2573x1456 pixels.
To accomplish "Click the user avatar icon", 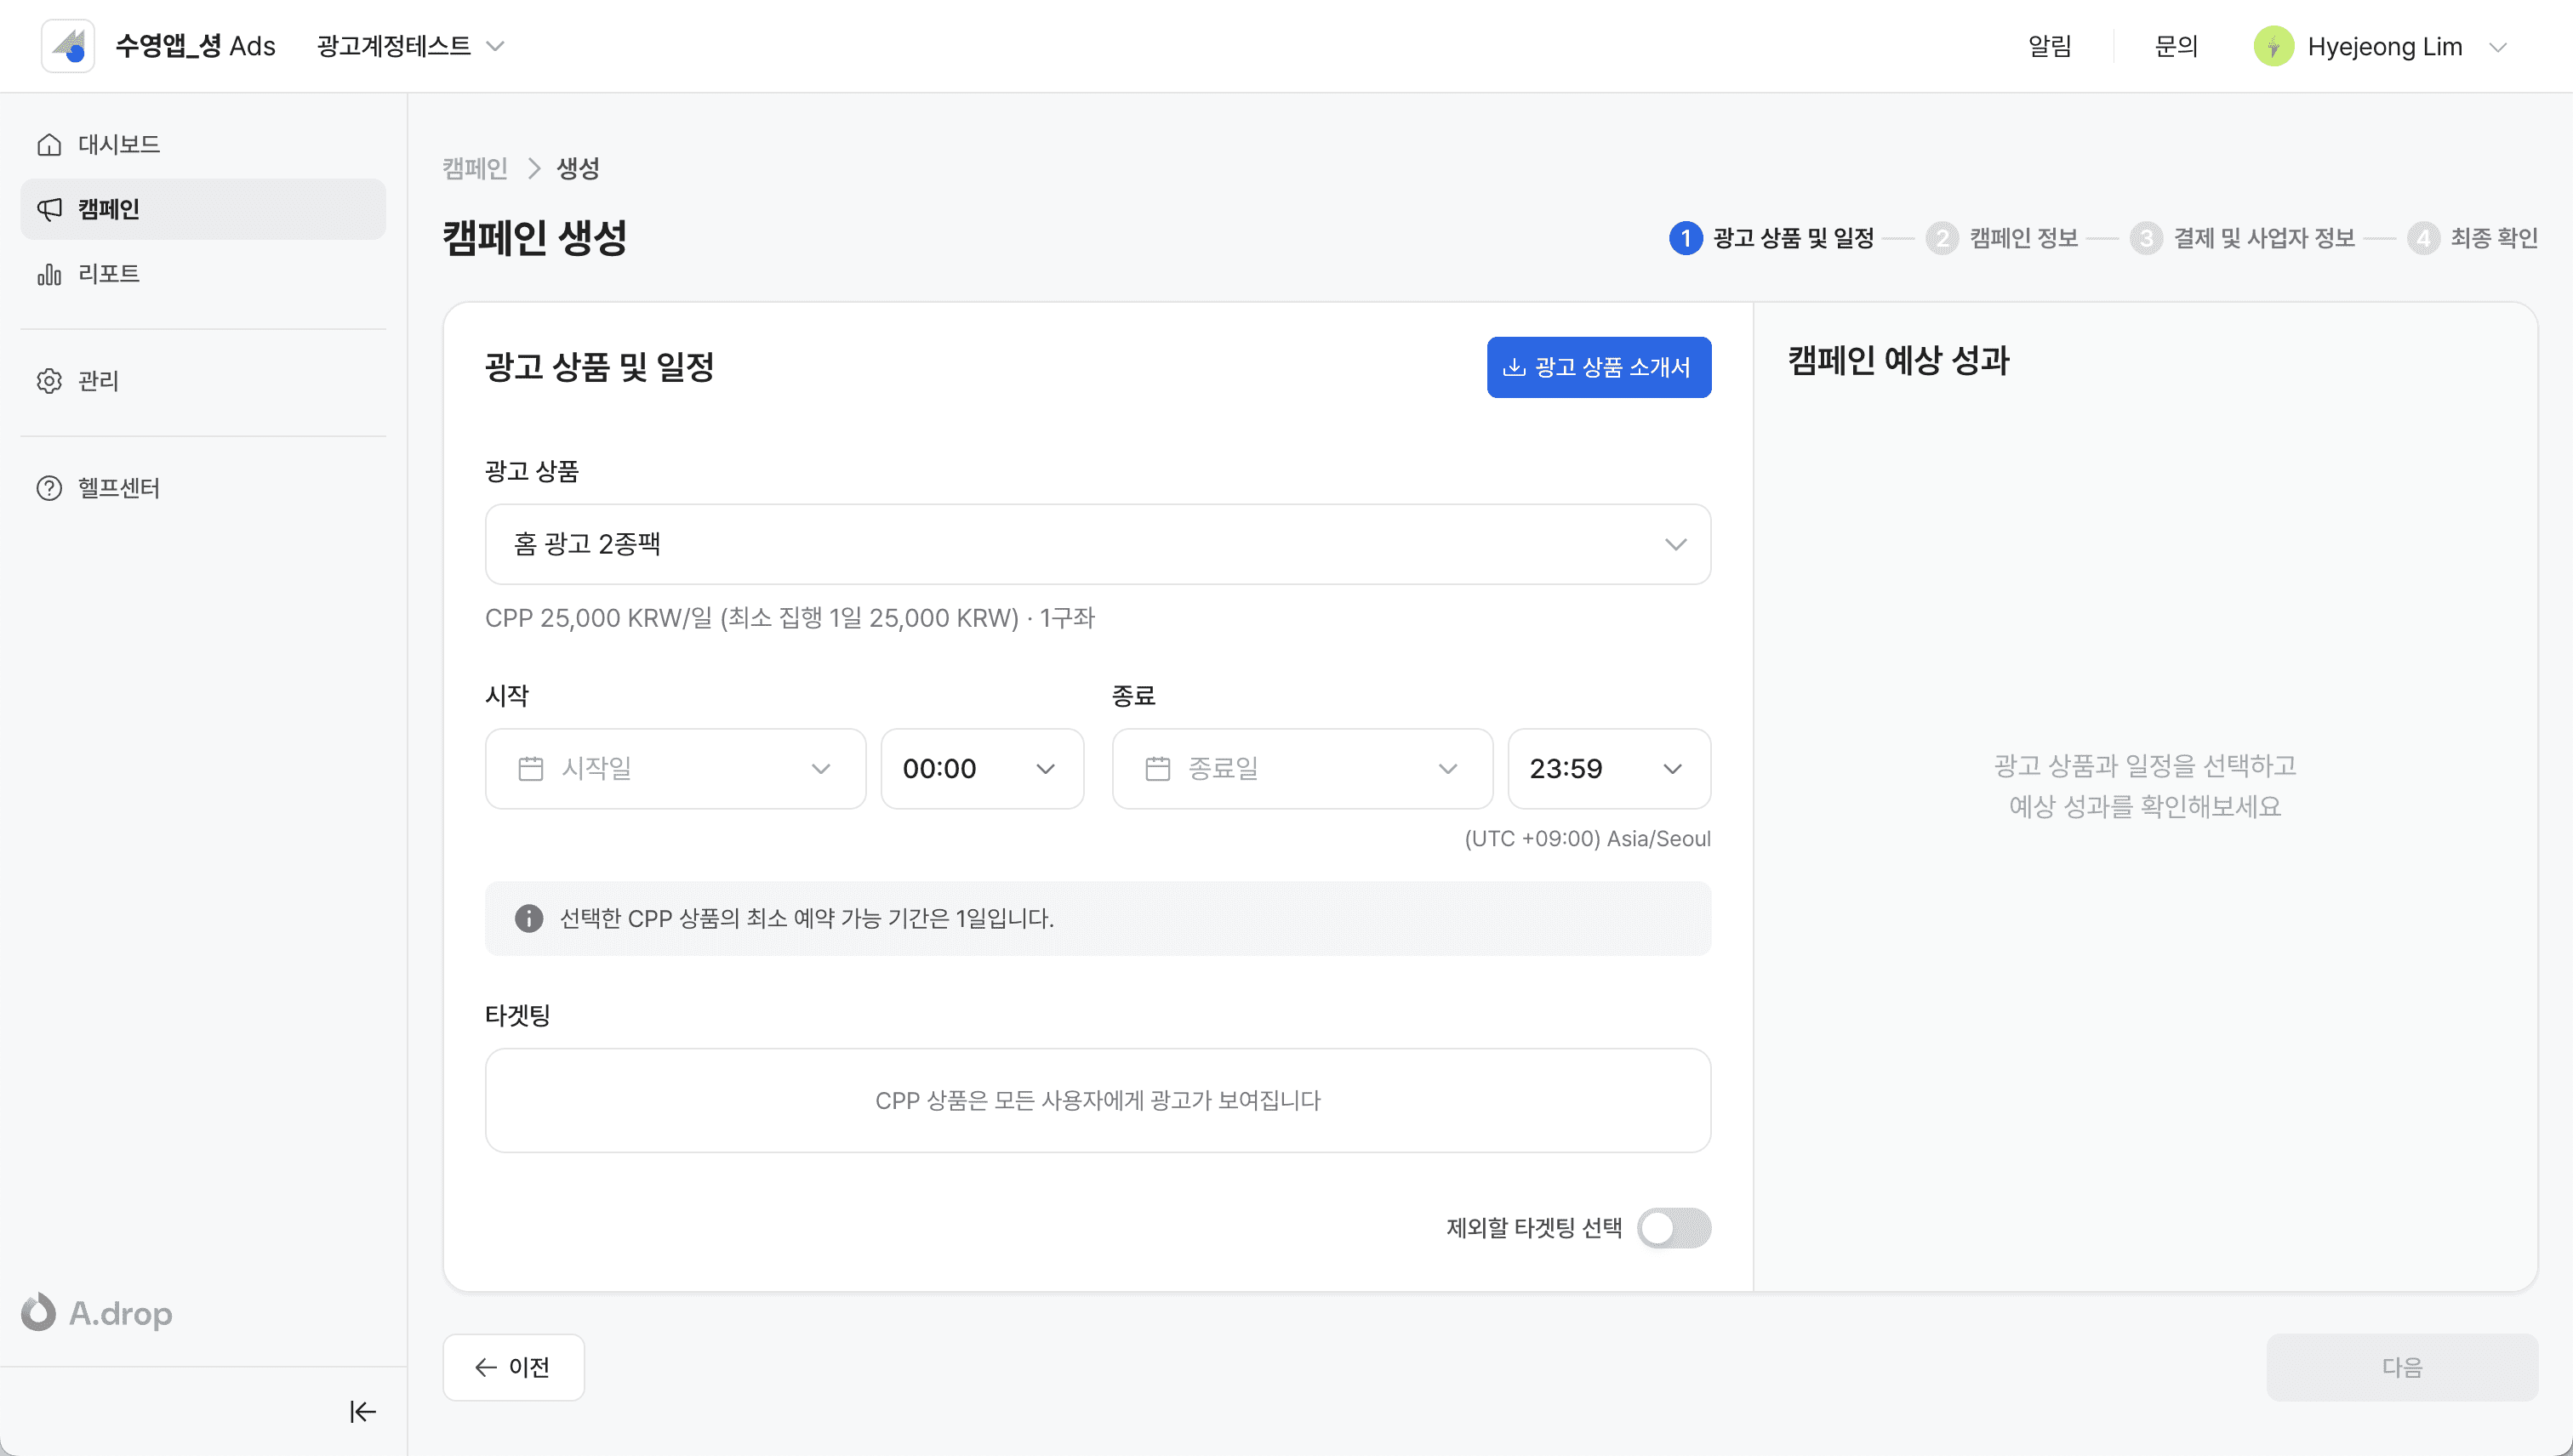I will tap(2273, 46).
